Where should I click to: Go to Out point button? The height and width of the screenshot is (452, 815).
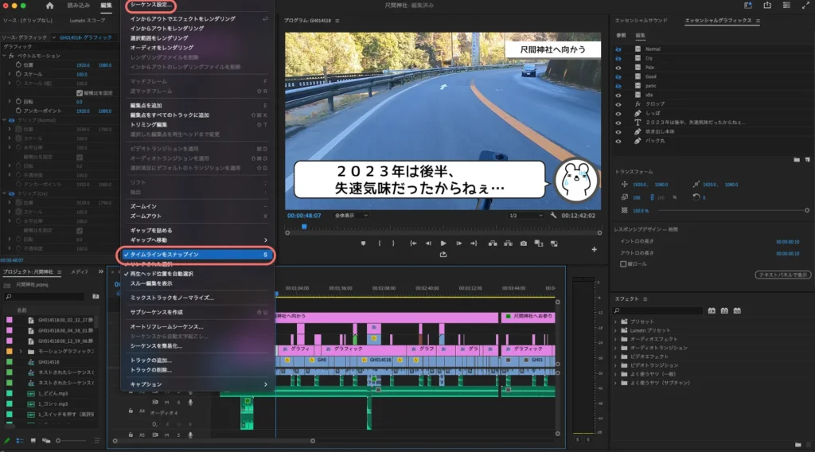[x=474, y=244]
